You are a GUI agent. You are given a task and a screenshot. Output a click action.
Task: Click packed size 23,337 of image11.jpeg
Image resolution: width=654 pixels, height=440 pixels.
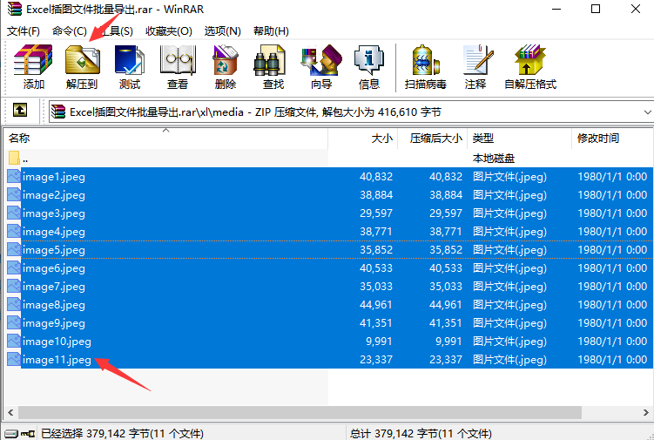(446, 360)
